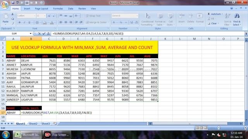Toggle top align
The height and width of the screenshot is (139, 248).
pos(60,16)
